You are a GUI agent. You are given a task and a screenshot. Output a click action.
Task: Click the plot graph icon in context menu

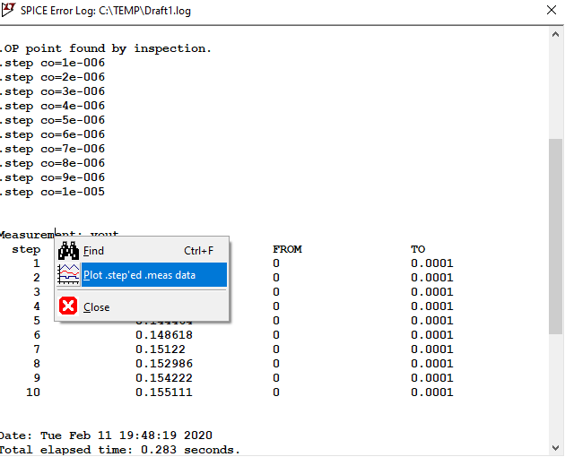[69, 275]
